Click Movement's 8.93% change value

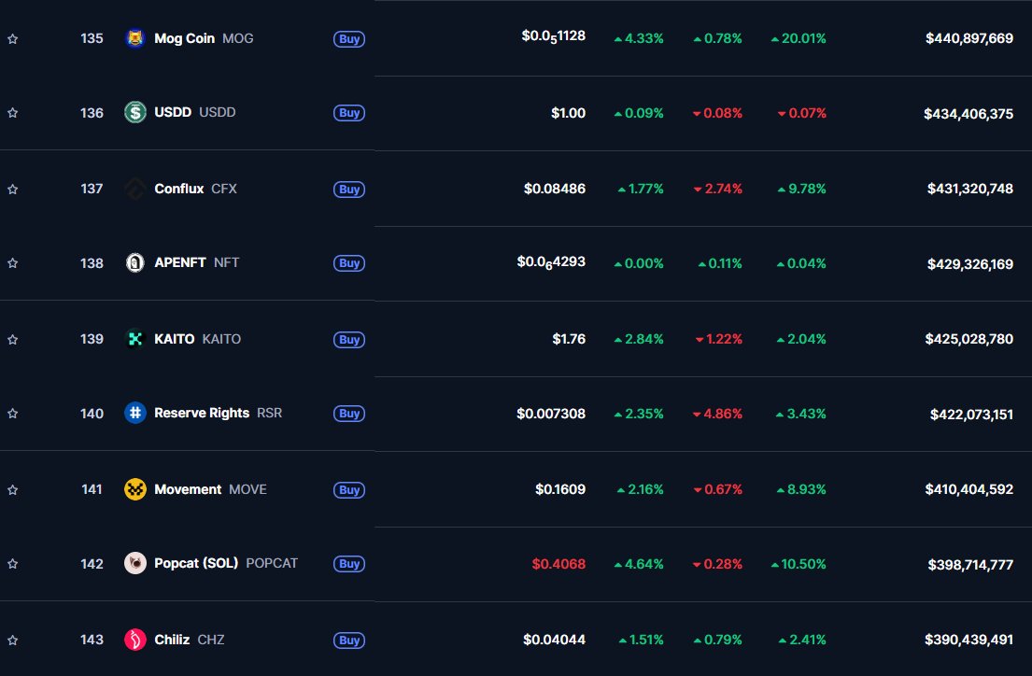pyautogui.click(x=801, y=489)
